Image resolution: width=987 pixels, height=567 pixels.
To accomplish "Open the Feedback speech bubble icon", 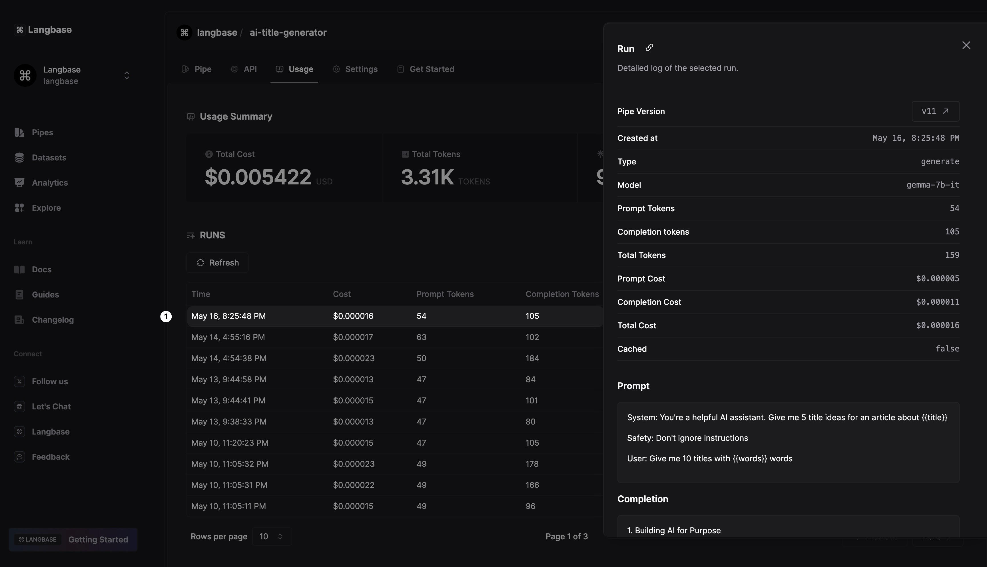I will point(19,457).
